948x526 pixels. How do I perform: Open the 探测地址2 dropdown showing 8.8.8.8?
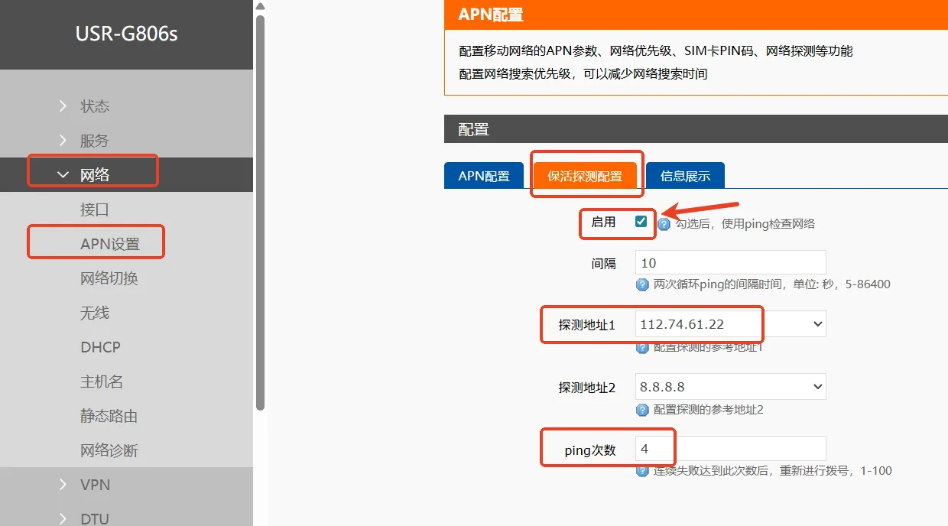pos(731,387)
